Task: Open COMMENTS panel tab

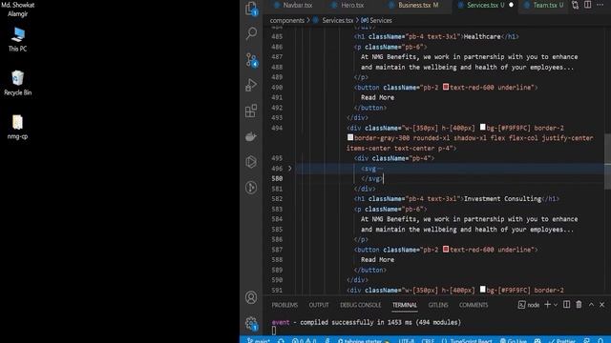Action: tap(474, 305)
